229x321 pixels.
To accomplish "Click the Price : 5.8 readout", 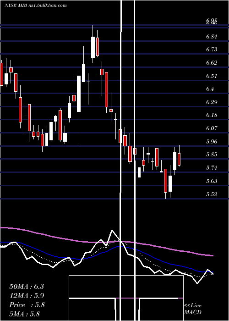I will [x=27, y=305].
